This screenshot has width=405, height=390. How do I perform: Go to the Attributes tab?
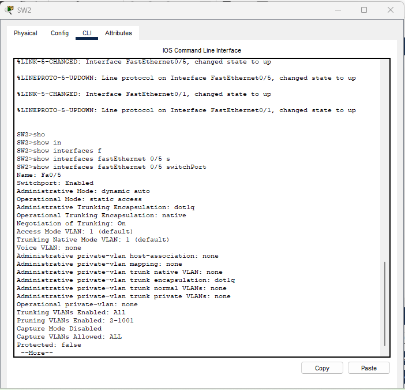118,33
